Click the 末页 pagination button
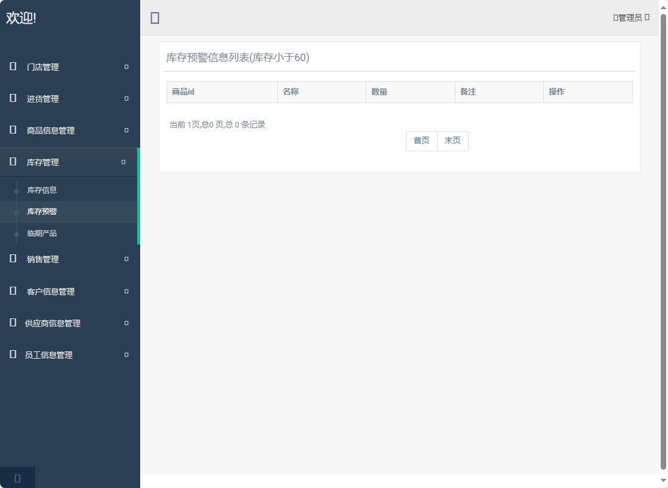The height and width of the screenshot is (488, 668). click(x=453, y=141)
